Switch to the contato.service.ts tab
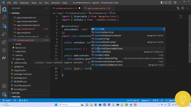 click(66, 8)
